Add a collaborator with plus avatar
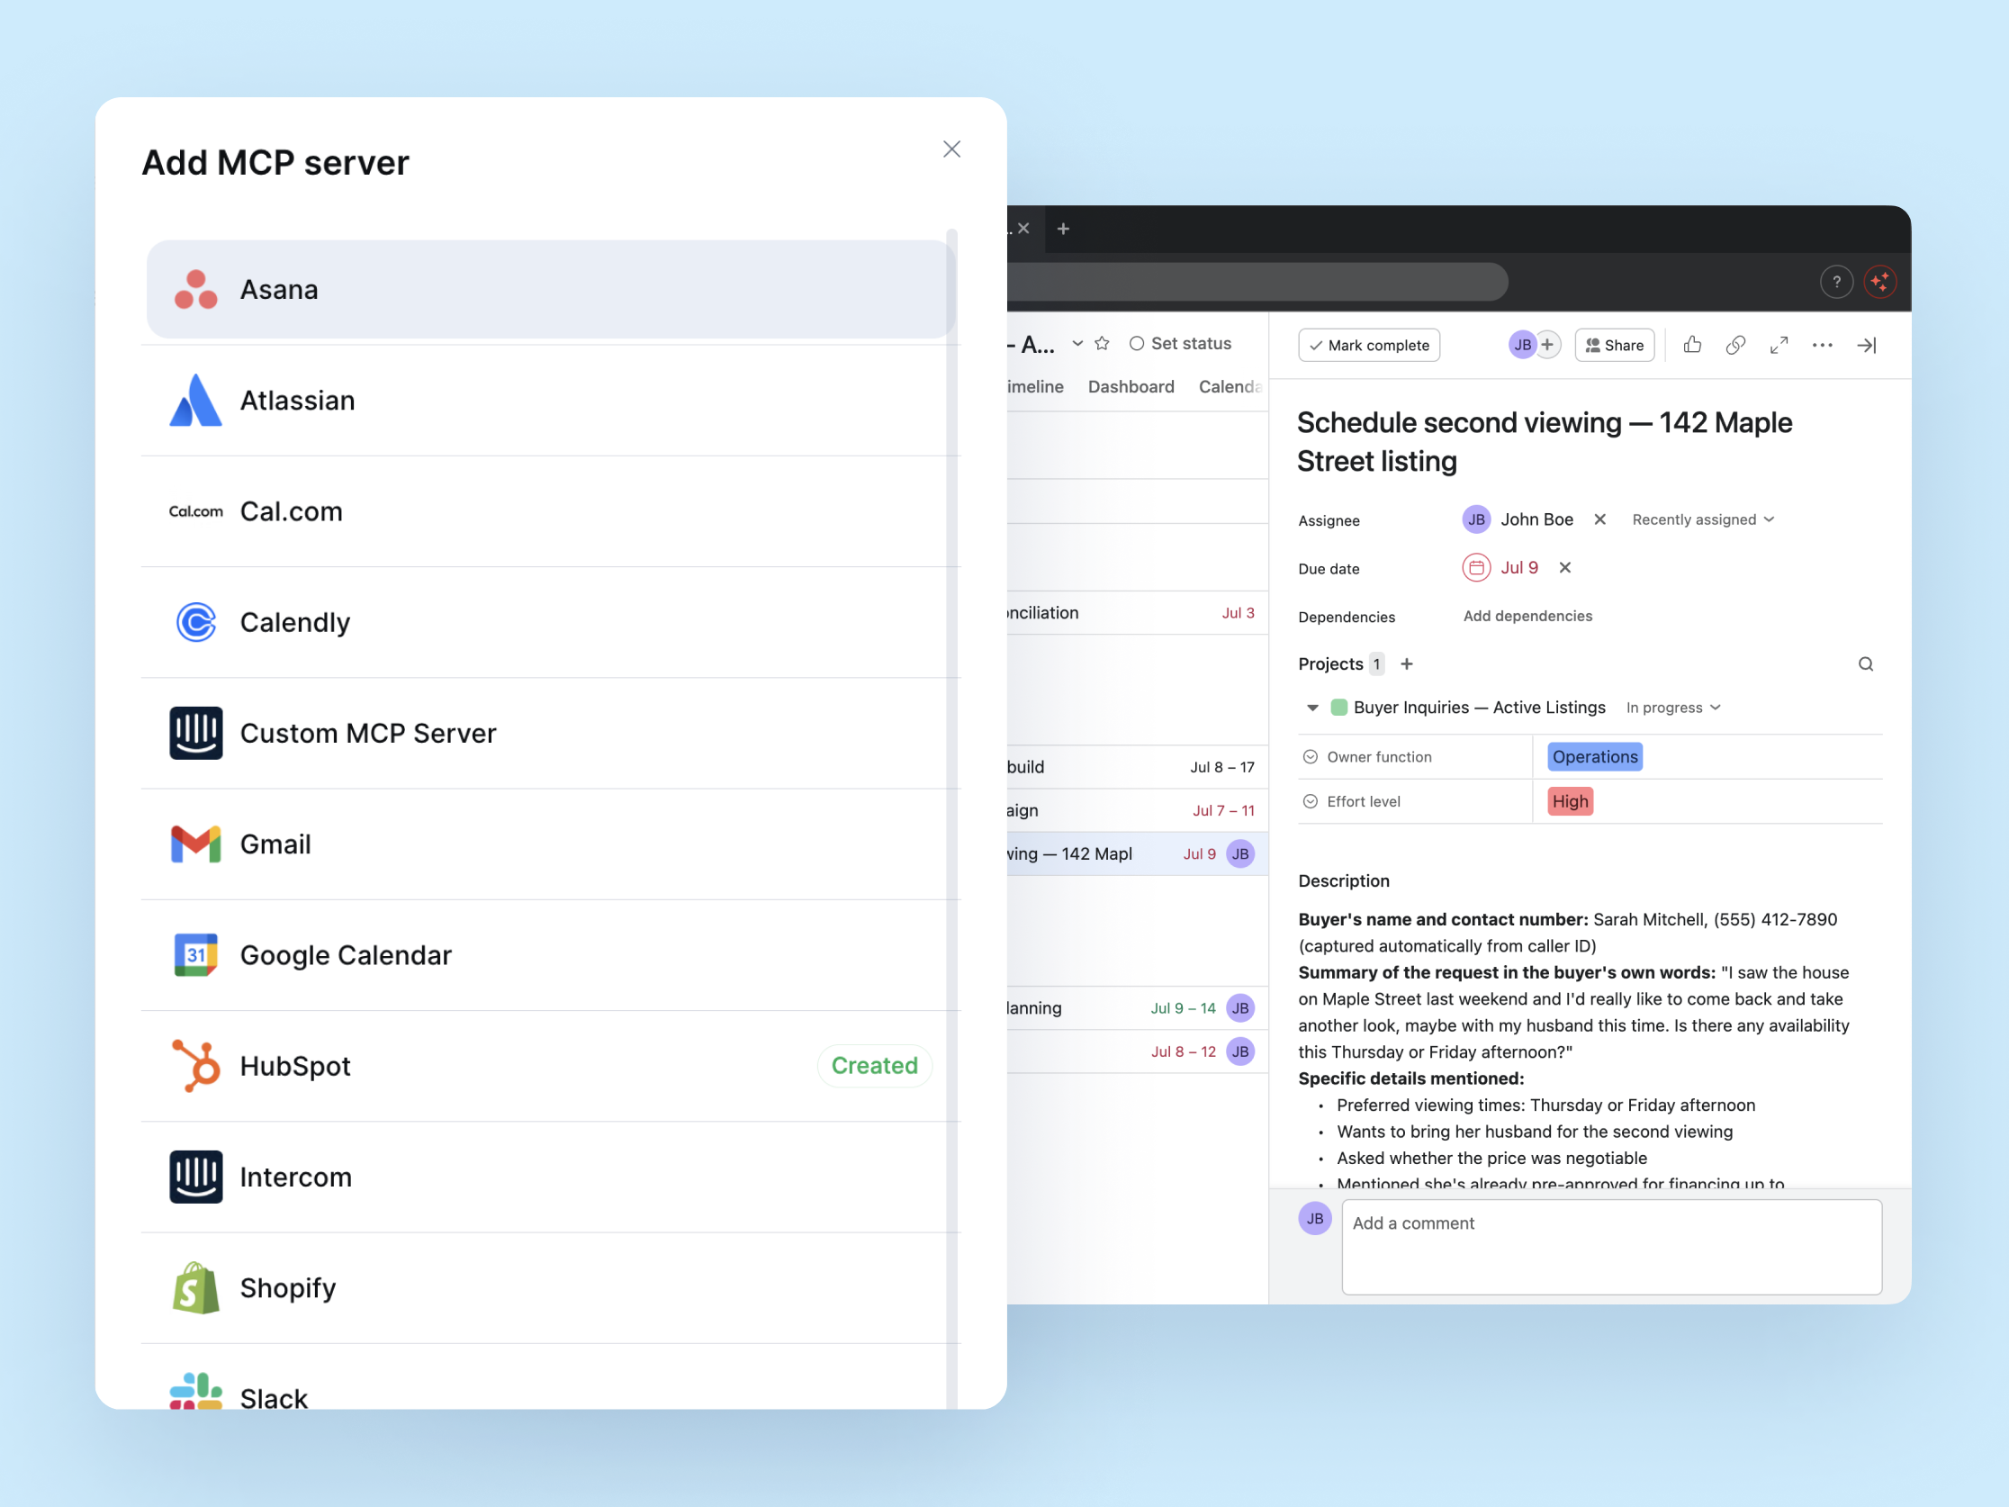The image size is (2009, 1507). tap(1546, 345)
